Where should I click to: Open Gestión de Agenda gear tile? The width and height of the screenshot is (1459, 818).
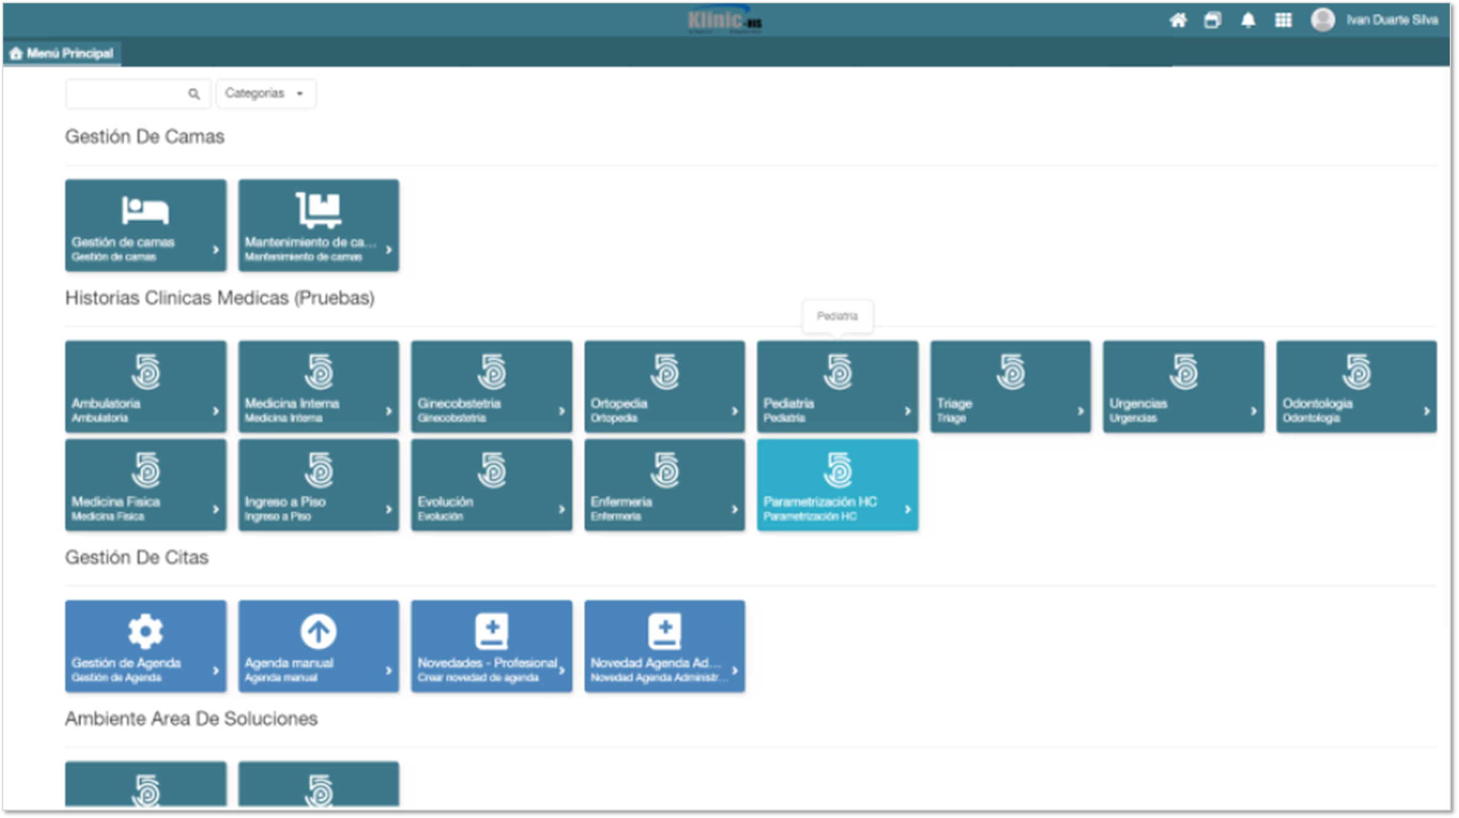click(x=146, y=646)
